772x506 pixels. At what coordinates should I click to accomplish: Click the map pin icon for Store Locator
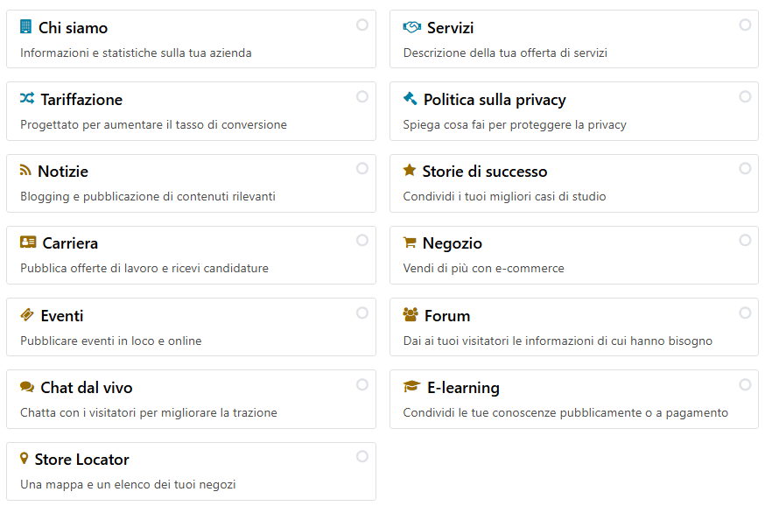point(25,459)
